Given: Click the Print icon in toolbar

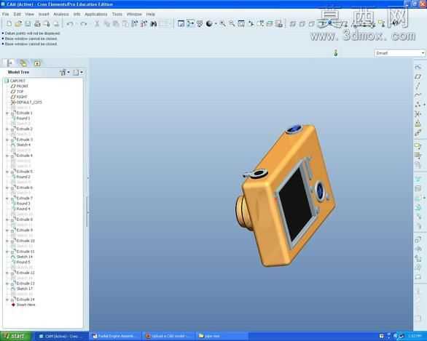Looking at the screenshot, I should [x=37, y=24].
